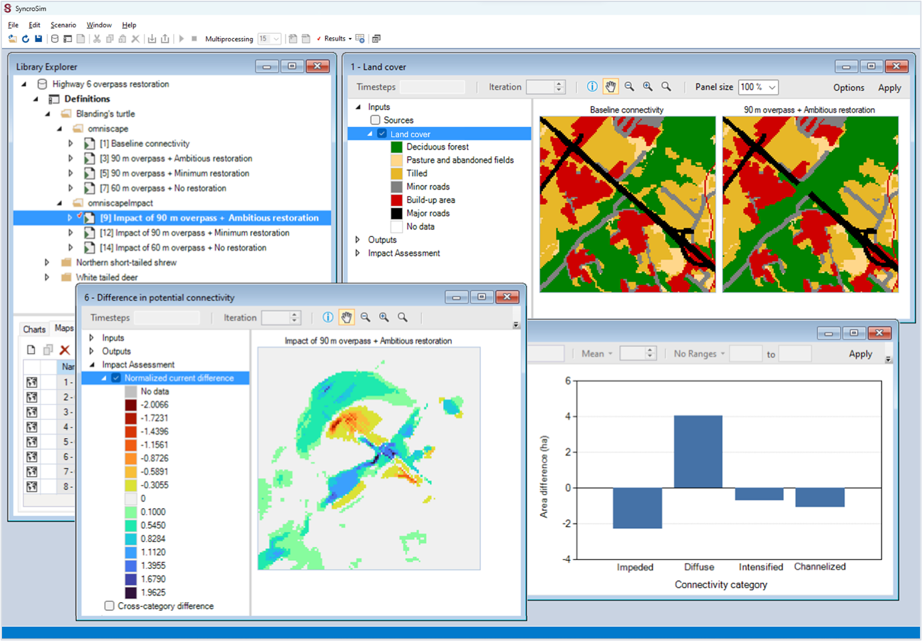922x641 pixels.
Task: Click Apply in the chart window
Action: coord(861,354)
